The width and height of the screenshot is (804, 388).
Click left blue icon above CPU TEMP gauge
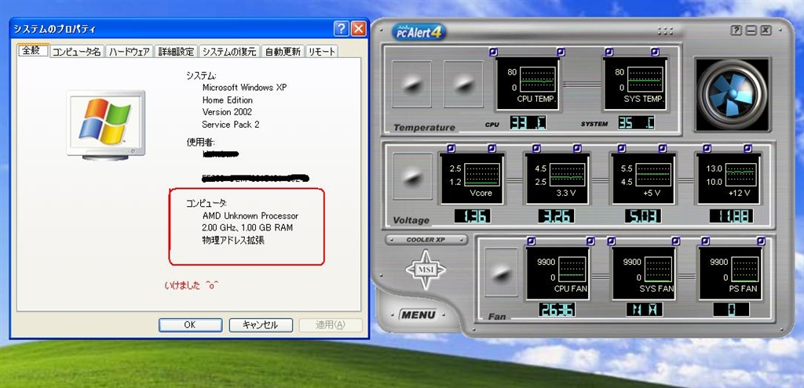(493, 53)
